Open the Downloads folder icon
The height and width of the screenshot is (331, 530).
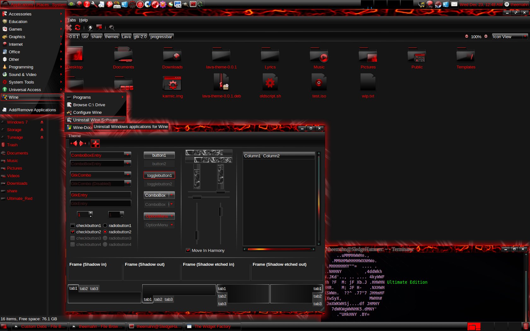172,55
